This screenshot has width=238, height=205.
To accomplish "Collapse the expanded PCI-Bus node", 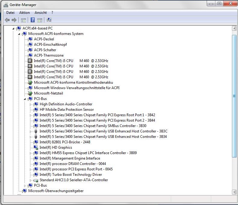I will click(25, 99).
